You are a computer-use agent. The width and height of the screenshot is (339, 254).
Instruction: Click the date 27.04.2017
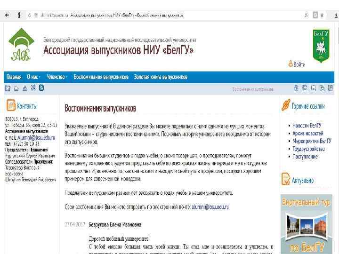pyautogui.click(x=75, y=224)
